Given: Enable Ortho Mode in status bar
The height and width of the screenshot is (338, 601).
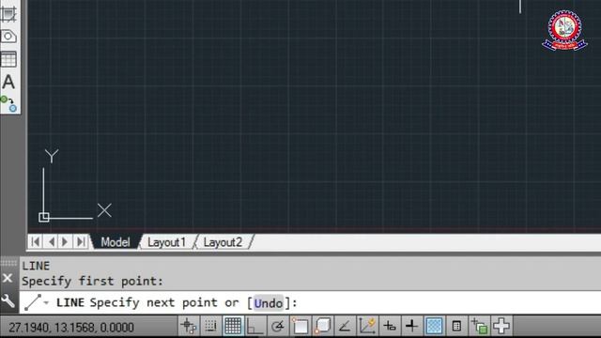Looking at the screenshot, I should pos(254,326).
